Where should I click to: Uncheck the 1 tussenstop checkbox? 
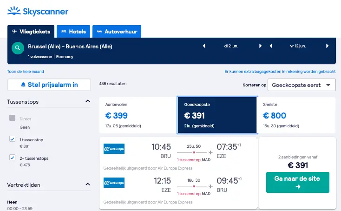(13, 139)
